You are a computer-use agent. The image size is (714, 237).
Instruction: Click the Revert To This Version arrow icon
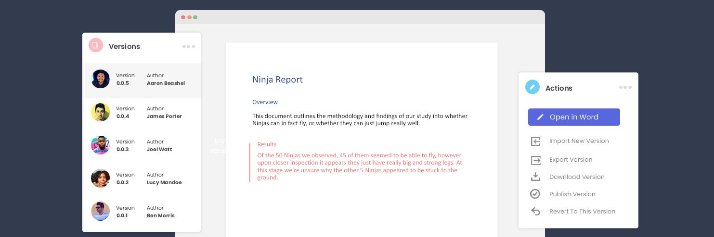pyautogui.click(x=535, y=211)
